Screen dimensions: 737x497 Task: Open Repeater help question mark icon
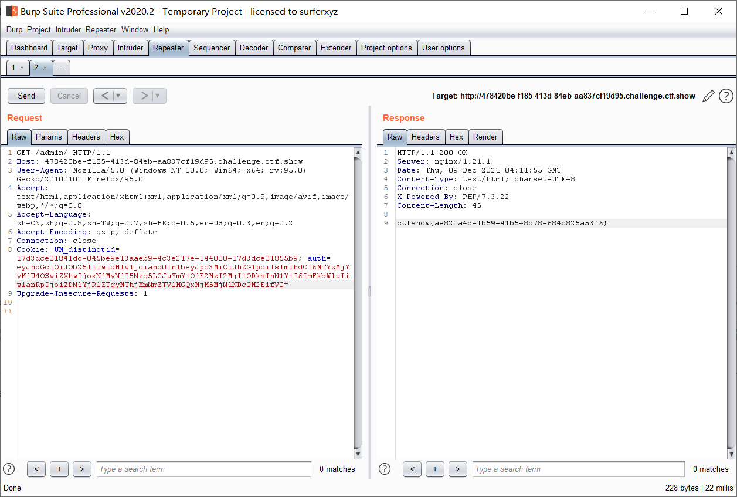(726, 96)
